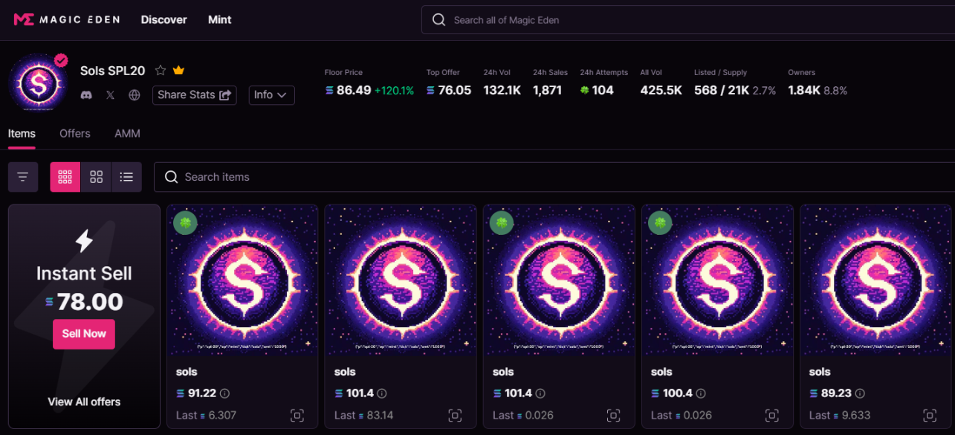This screenshot has height=435, width=955.
Task: Click the crown icon beside Sols SPL20
Action: coord(178,71)
